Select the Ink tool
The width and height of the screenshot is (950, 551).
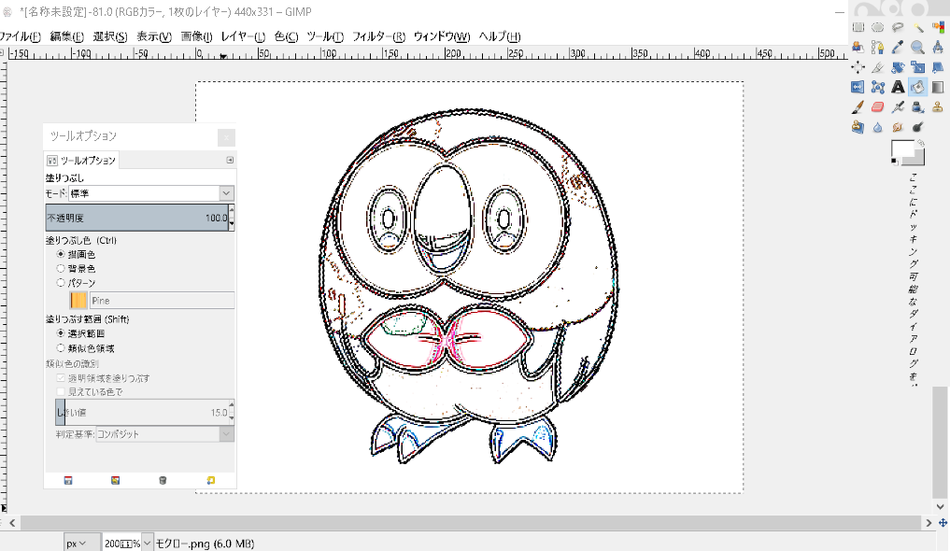click(x=918, y=107)
